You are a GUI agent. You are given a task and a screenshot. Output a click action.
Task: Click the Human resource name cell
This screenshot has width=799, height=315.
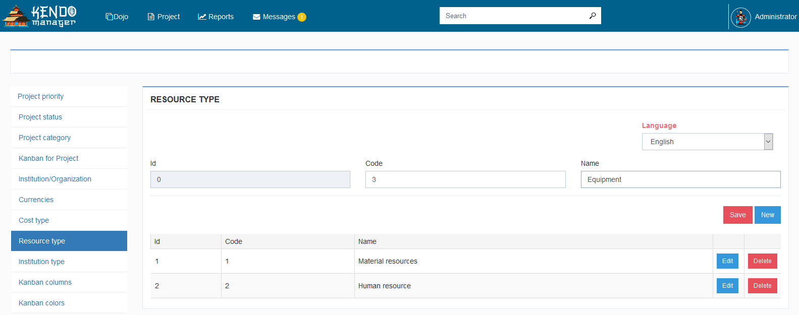pos(534,286)
